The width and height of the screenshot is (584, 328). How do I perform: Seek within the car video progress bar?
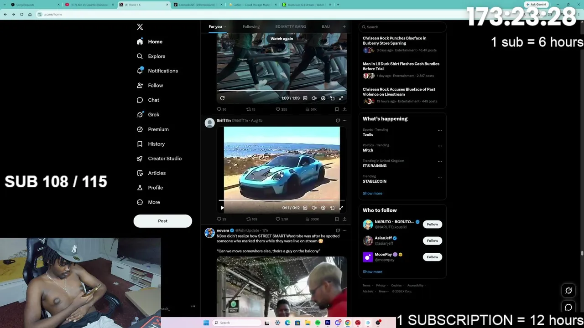click(282, 200)
